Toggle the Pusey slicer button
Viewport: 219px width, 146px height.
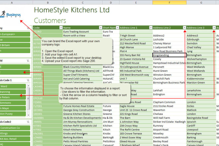point(13,114)
